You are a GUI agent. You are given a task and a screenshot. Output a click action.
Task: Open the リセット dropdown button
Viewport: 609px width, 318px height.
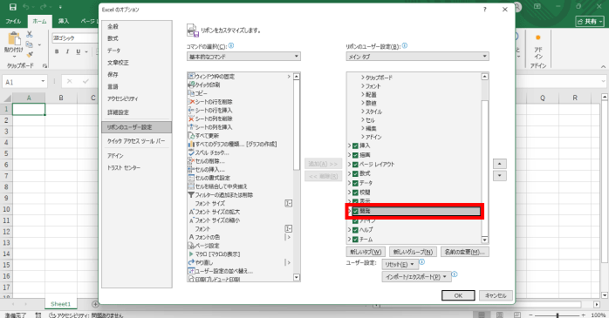pos(400,265)
